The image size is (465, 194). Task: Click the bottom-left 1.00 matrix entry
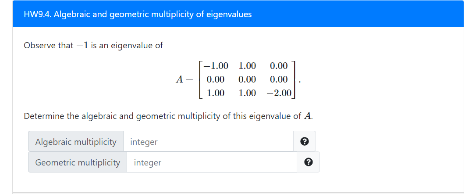(216, 93)
